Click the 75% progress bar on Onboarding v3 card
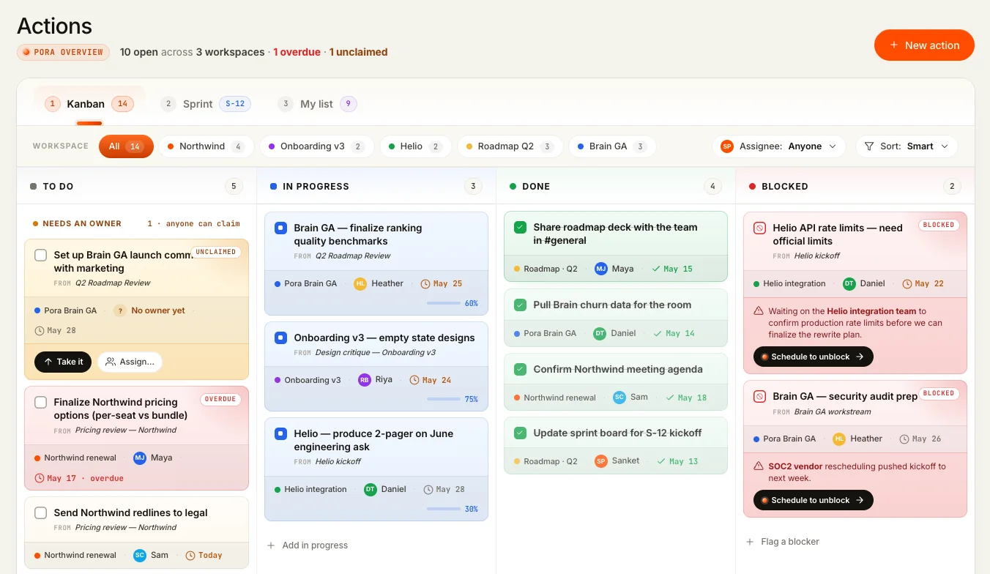 443,399
